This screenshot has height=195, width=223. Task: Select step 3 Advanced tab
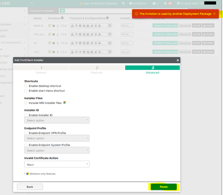[x=152, y=70]
